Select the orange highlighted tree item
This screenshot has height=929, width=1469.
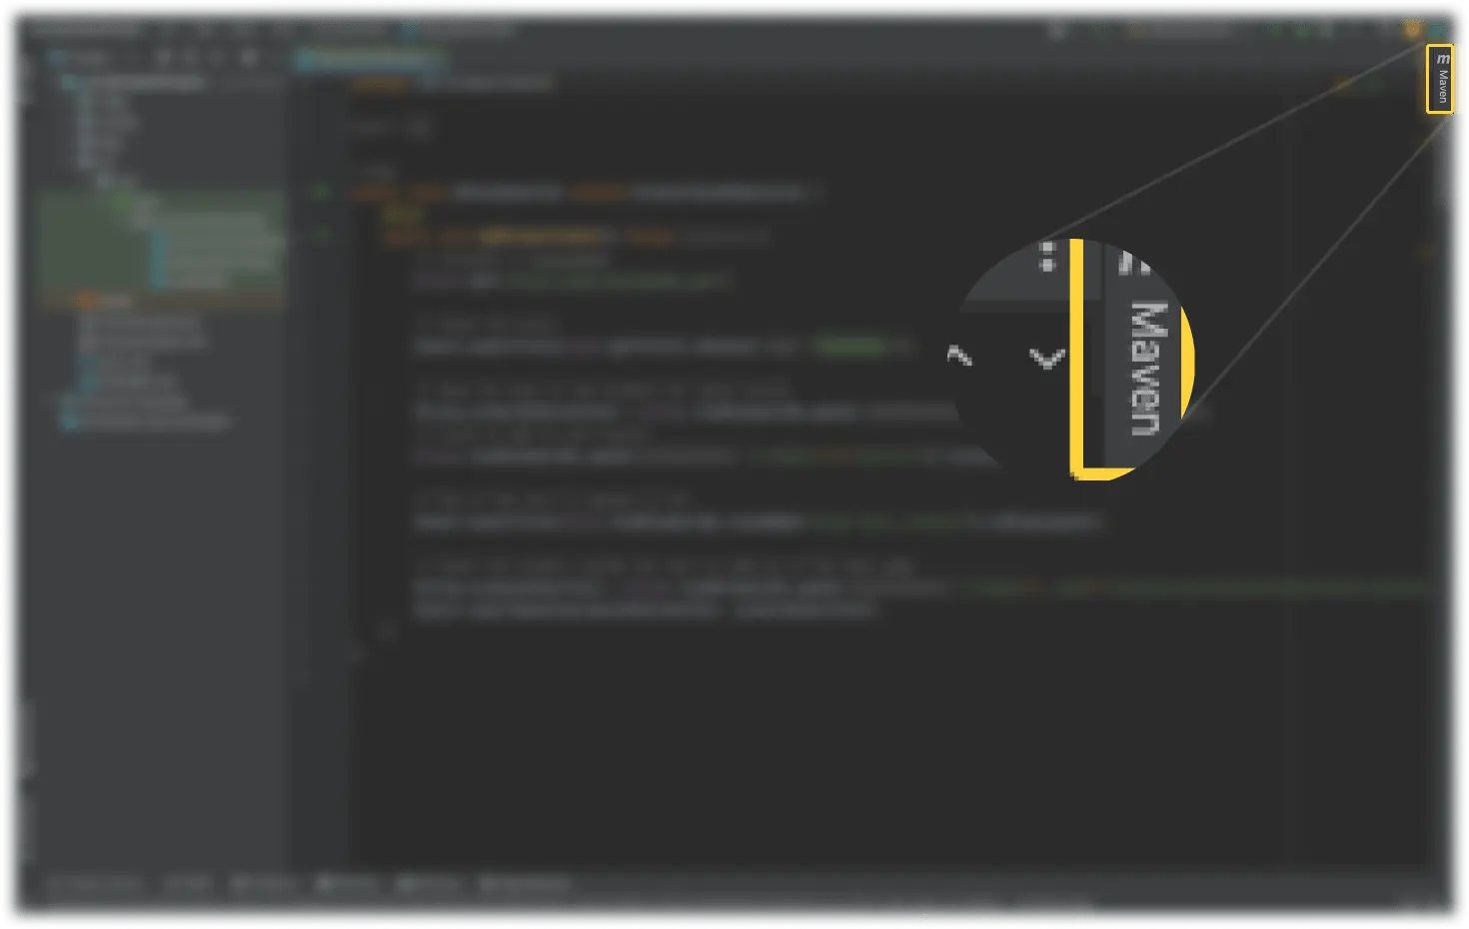(x=115, y=301)
